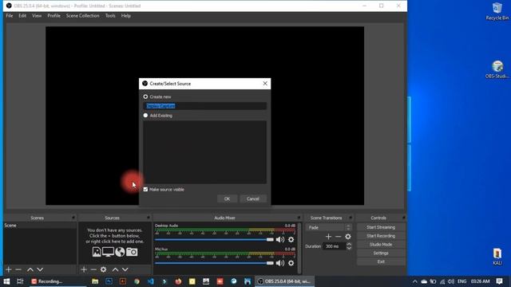Open Profile menu
Viewport: 511px width, 287px height.
tap(53, 16)
